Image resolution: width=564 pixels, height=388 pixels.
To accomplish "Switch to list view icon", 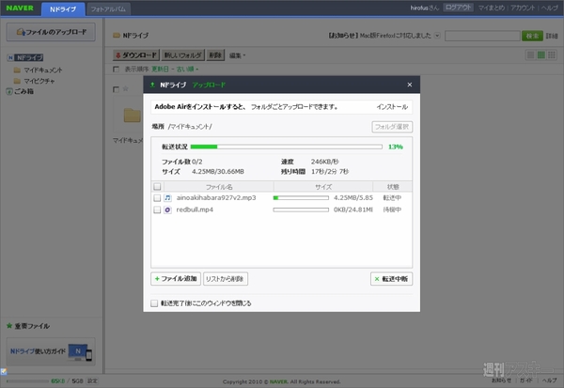I will 530,55.
